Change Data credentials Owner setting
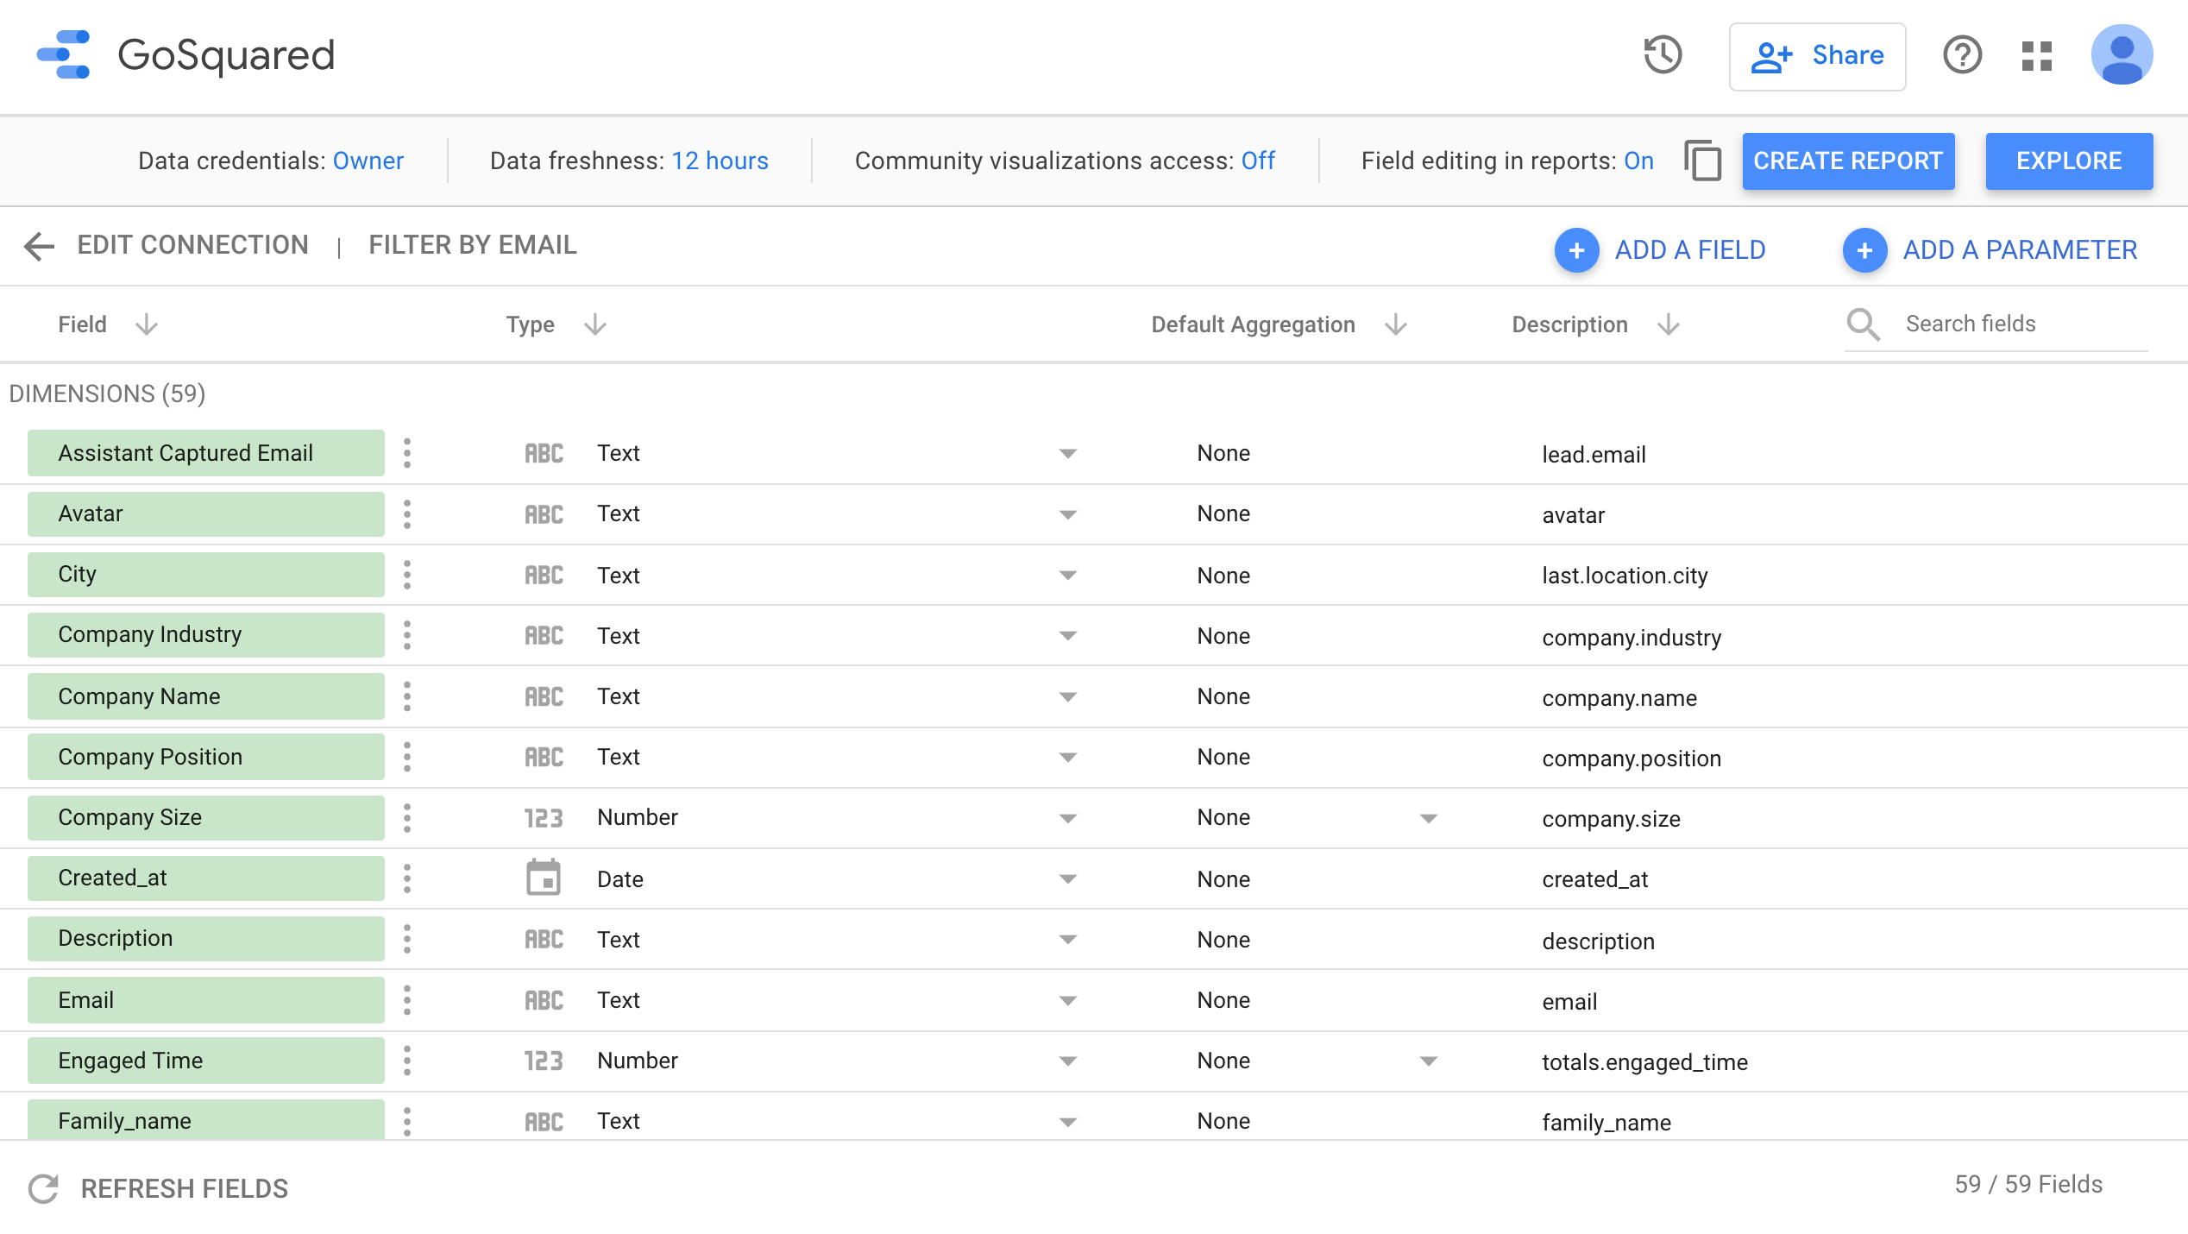The height and width of the screenshot is (1234, 2188). point(368,161)
